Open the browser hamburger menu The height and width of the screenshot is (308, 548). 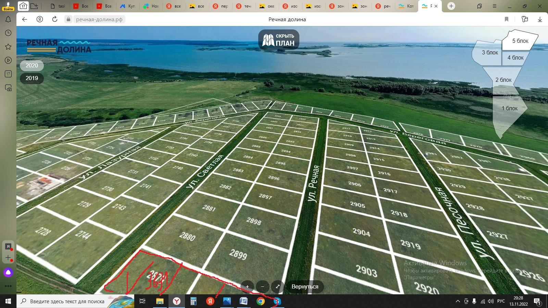tap(495, 6)
